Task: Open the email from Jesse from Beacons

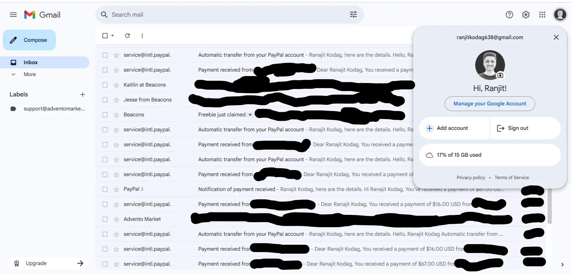Action: [x=254, y=100]
